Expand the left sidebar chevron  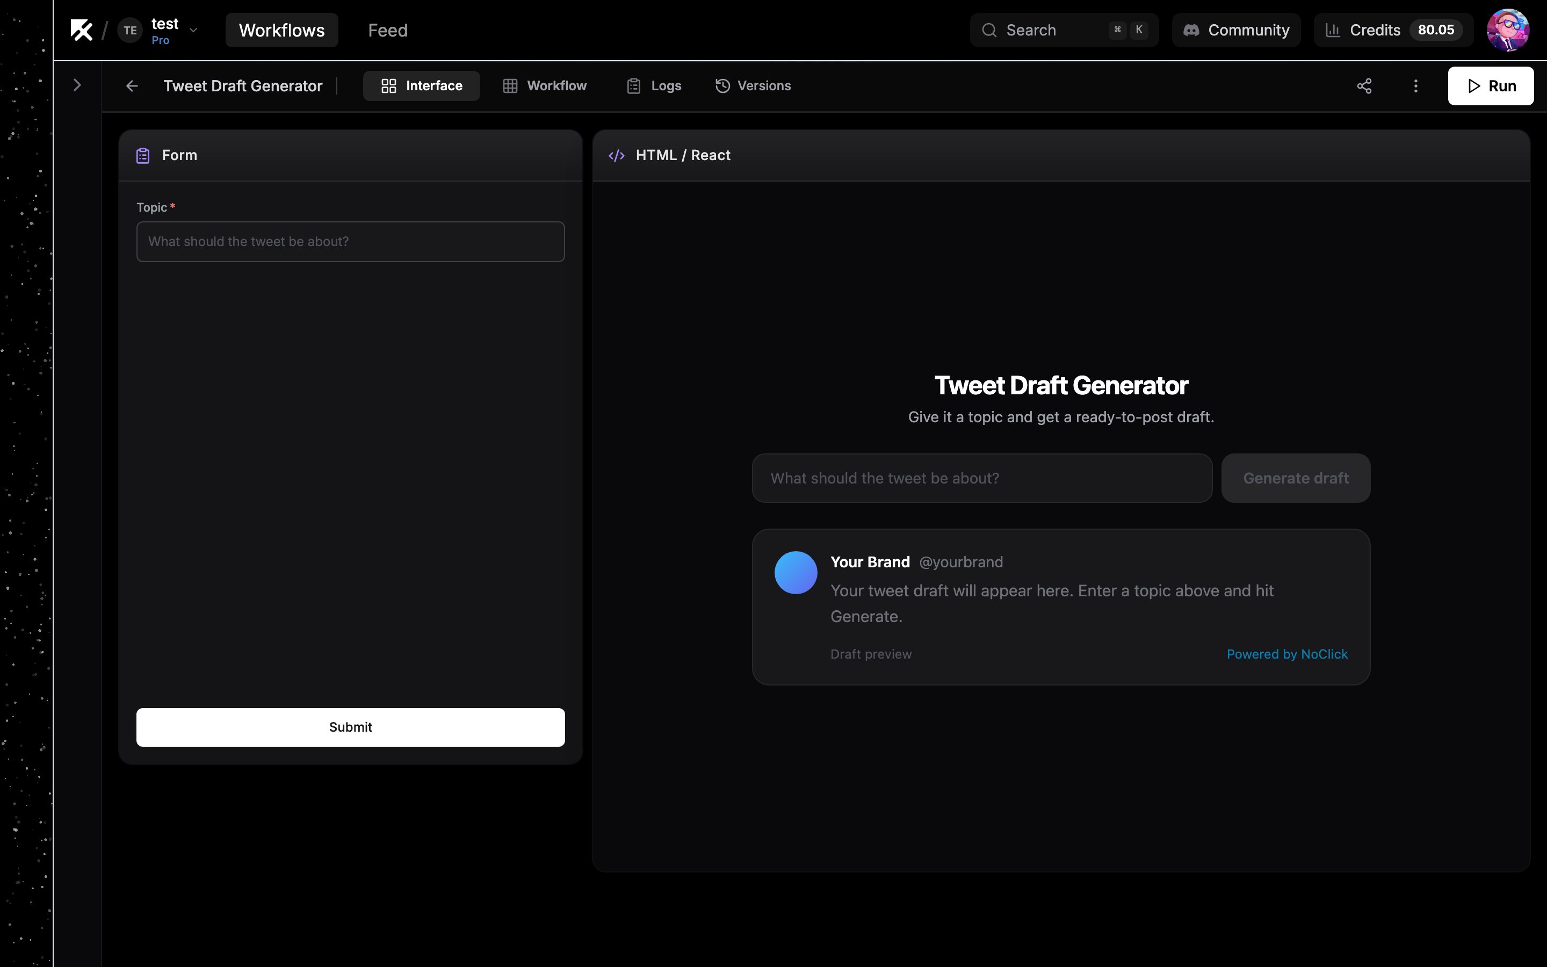pyautogui.click(x=77, y=85)
